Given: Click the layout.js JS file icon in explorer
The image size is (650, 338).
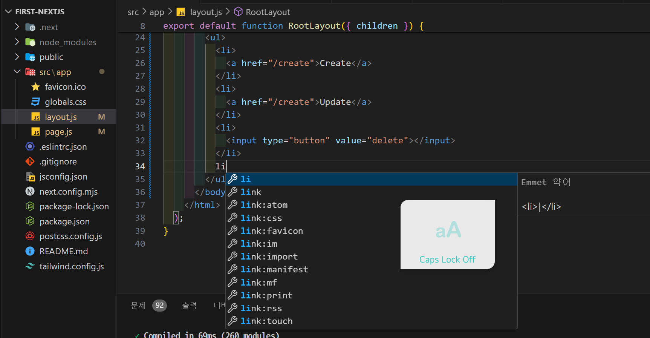Looking at the screenshot, I should click(35, 117).
